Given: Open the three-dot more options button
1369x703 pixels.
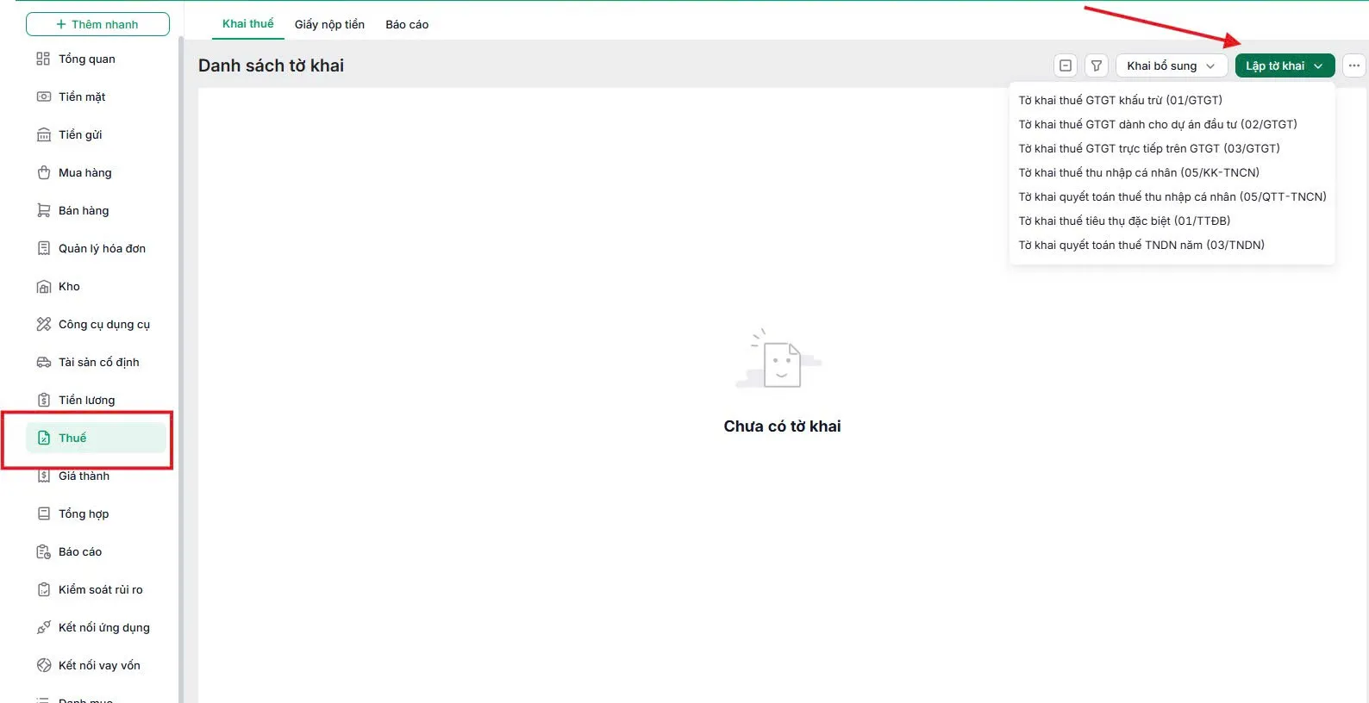Looking at the screenshot, I should [x=1354, y=65].
